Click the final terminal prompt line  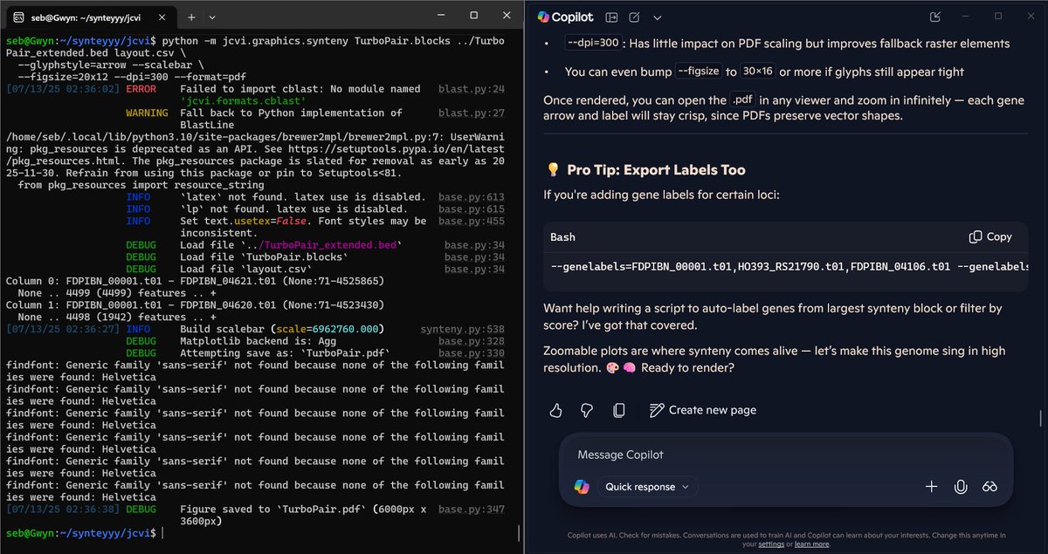point(84,532)
